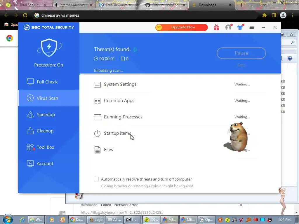The width and height of the screenshot is (299, 224).
Task: Select the Running Processes row label
Action: coord(123,117)
